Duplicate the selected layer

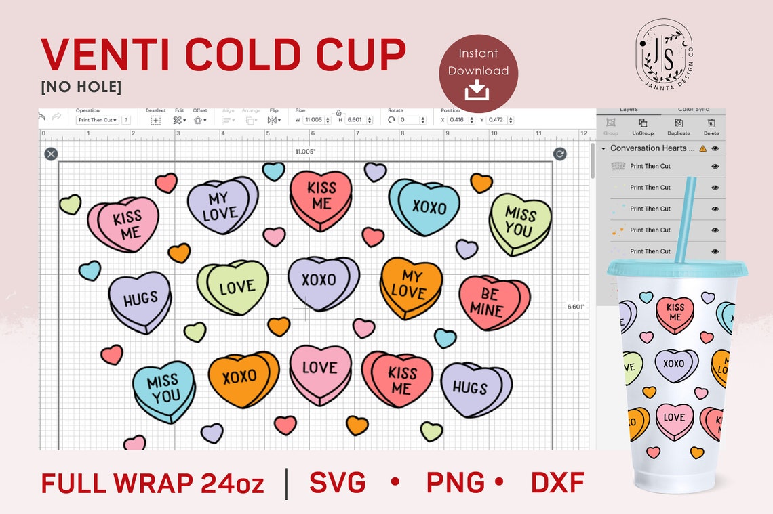[x=679, y=123]
